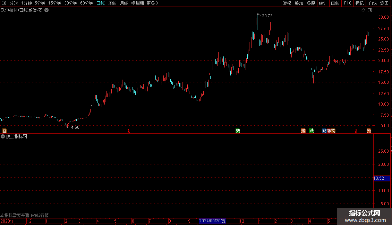Click the red S marker near 预

(356, 131)
